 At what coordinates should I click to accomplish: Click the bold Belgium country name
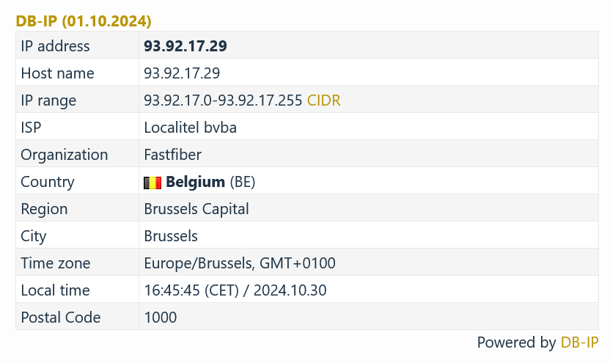pos(195,182)
